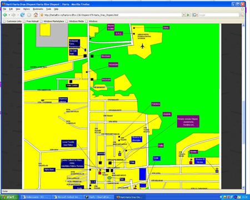Open the search engine selector dropdown
This screenshot has height=200, width=250.
click(194, 15)
